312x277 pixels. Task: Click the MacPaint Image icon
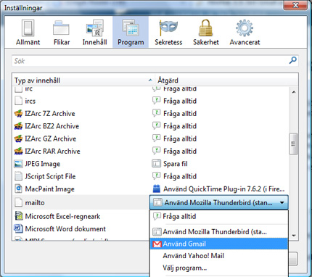pyautogui.click(x=19, y=189)
